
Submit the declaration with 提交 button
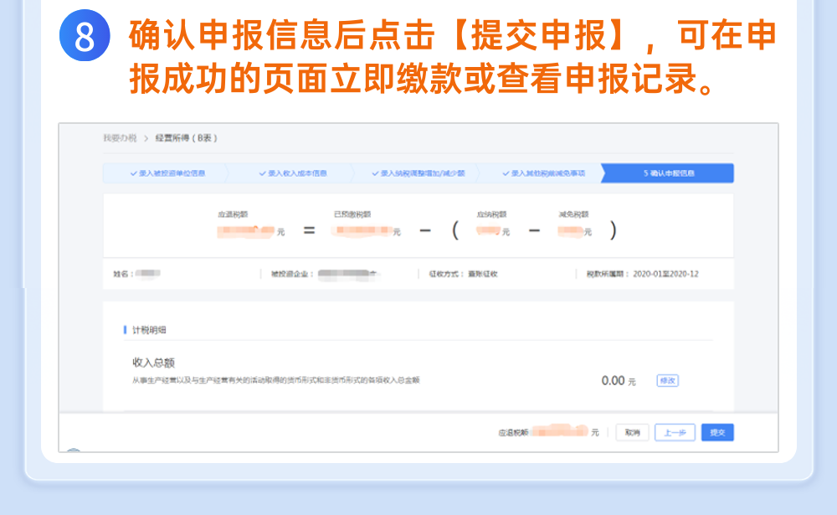(717, 432)
